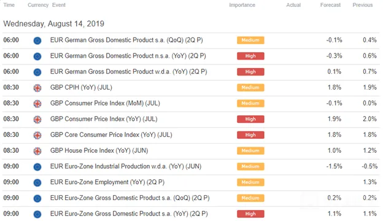This screenshot has width=383, height=221.
Task: Open EUR Euro-Zone Employment (YoY) event
Action: pos(107,182)
